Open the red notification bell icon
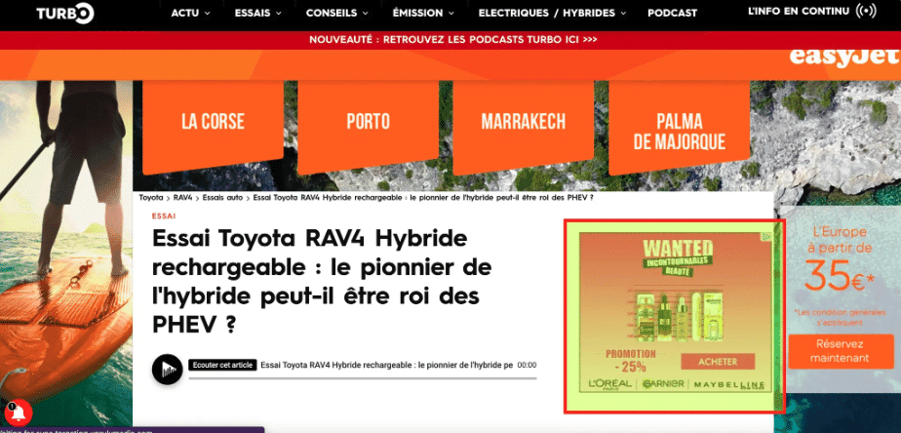The height and width of the screenshot is (433, 901). (x=18, y=413)
